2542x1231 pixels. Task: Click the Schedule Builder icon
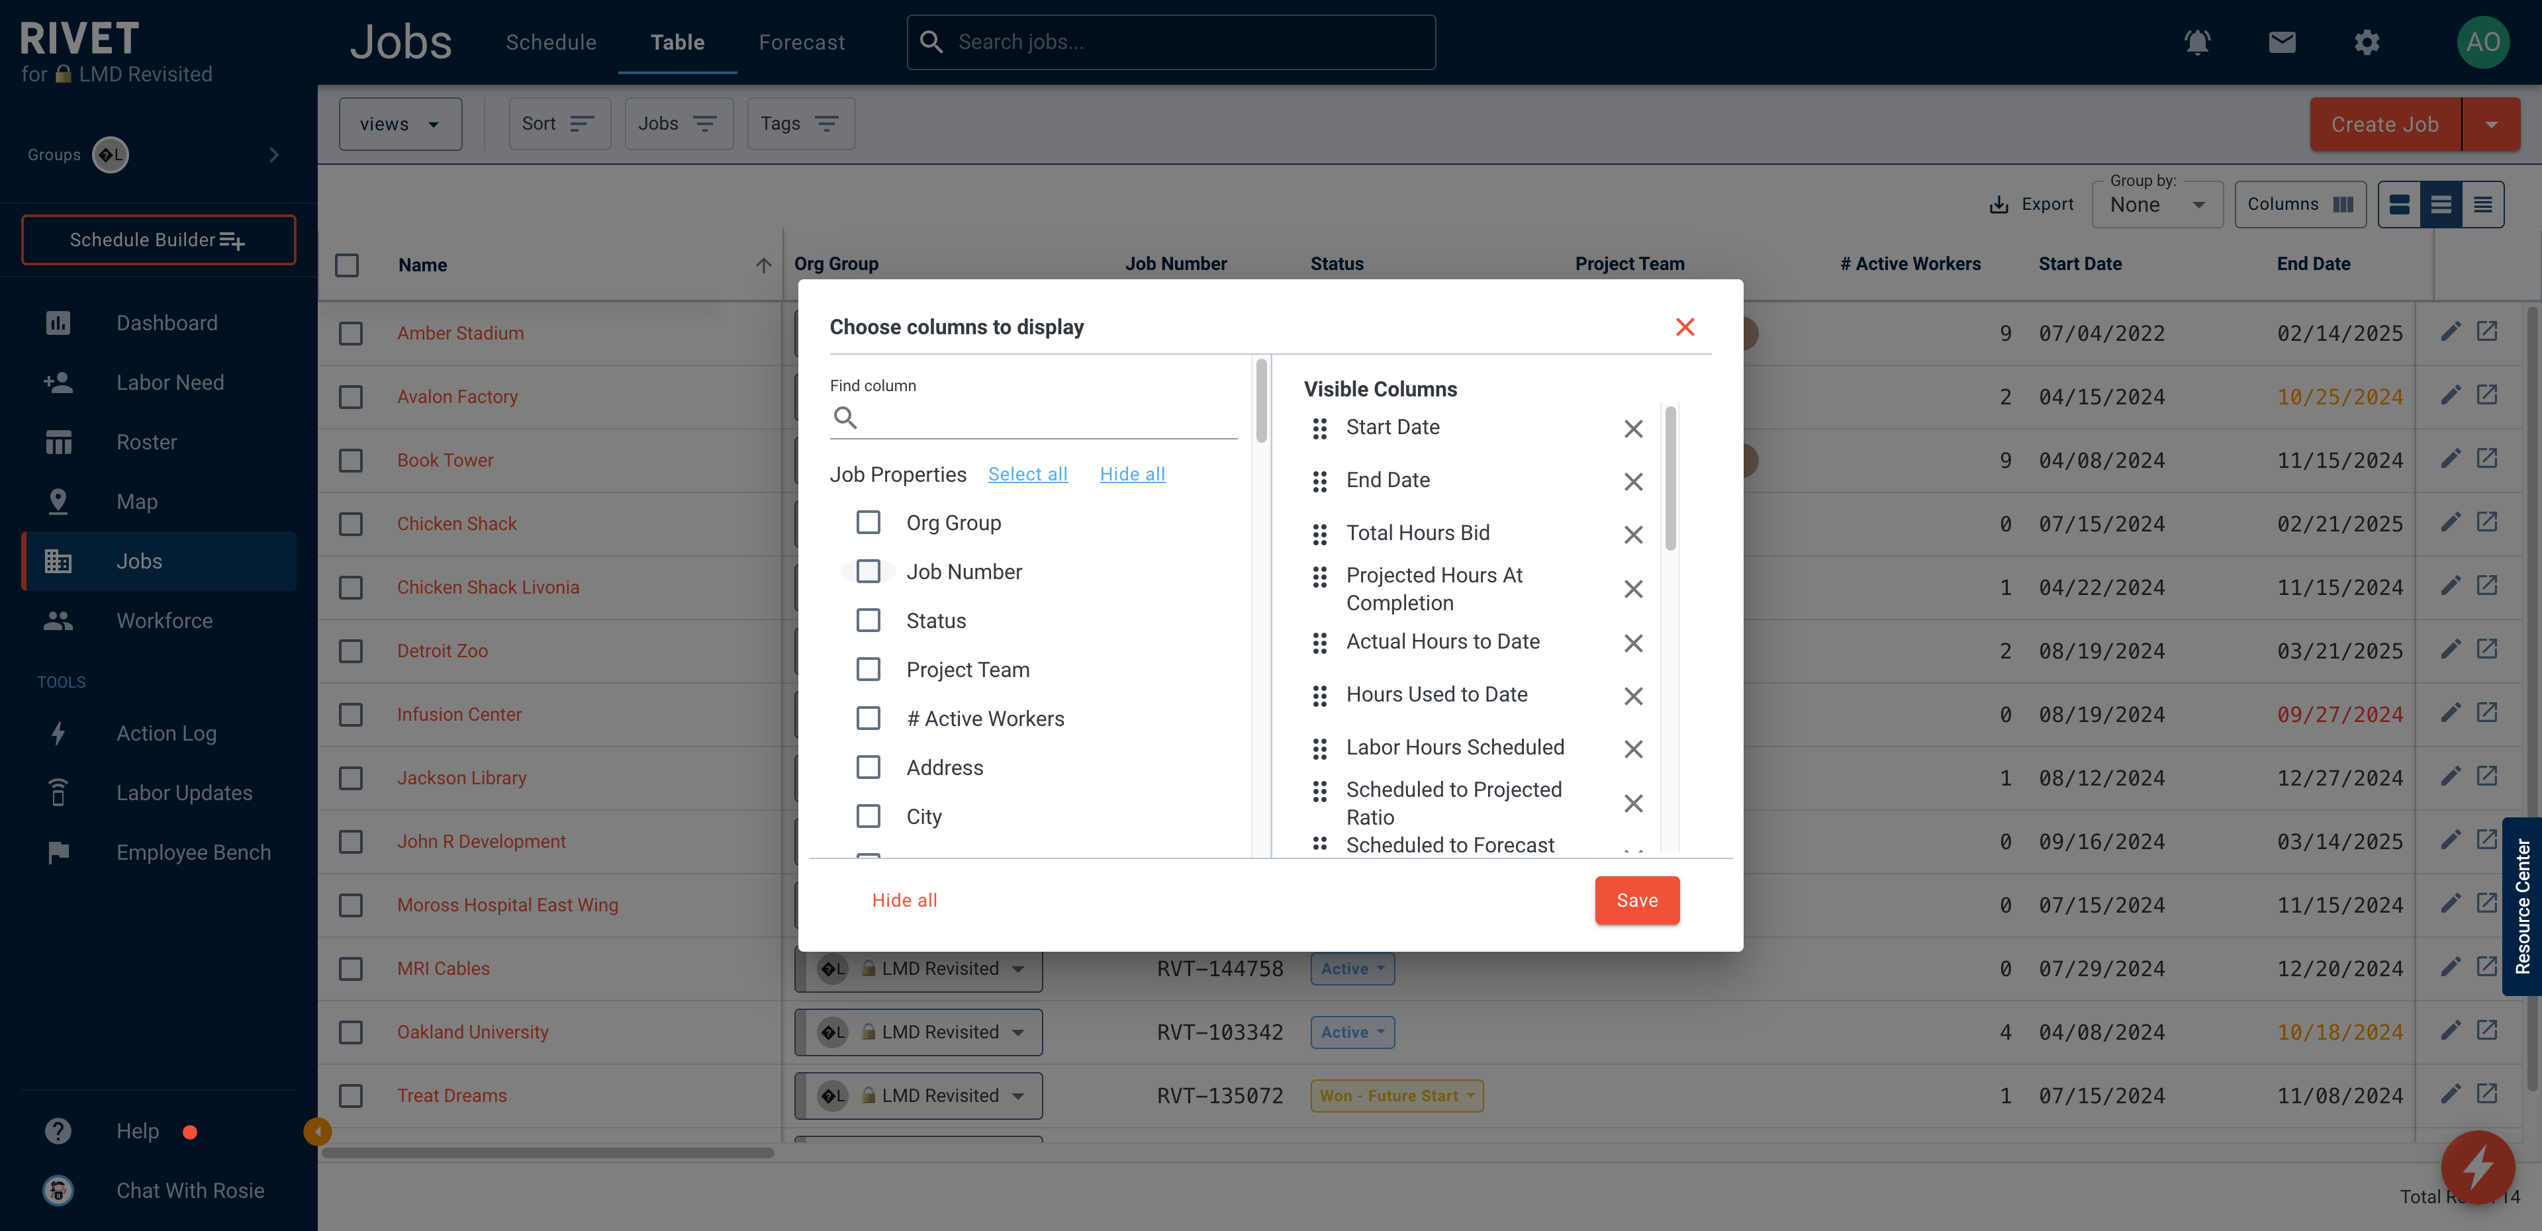click(x=234, y=240)
